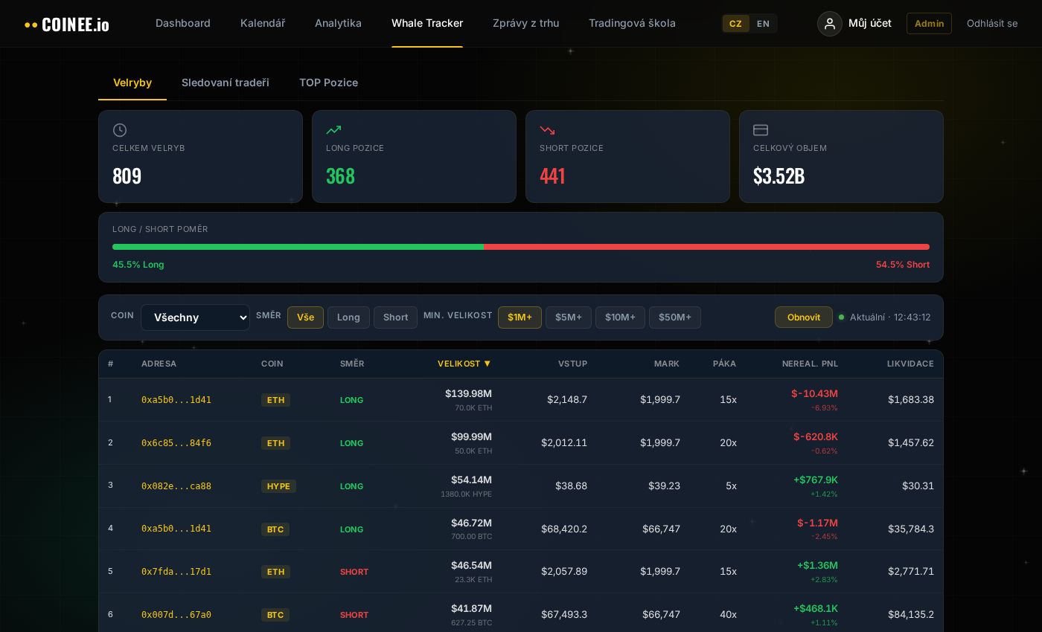Select the Long direction filter

click(348, 317)
